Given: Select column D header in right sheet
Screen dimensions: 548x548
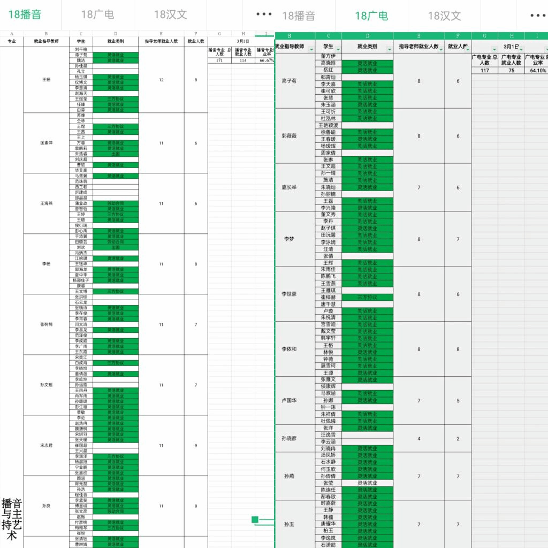Looking at the screenshot, I should 367,36.
